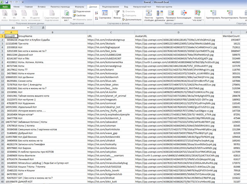Expand the Data Validation dropdown
The height and width of the screenshot is (184, 247).
(x=170, y=20)
